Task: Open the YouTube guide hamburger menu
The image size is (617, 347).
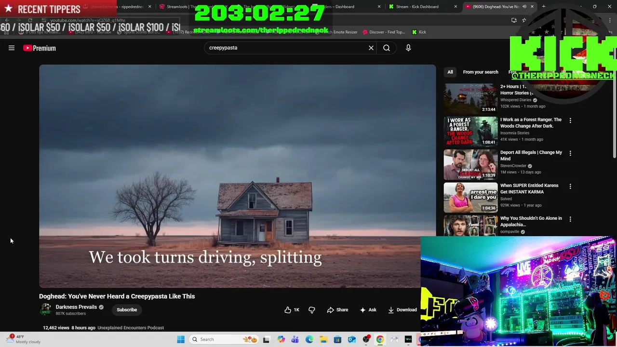Action: click(x=12, y=48)
